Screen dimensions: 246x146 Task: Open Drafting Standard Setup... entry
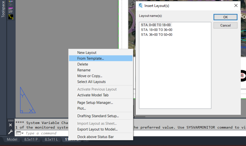[x=101, y=116]
